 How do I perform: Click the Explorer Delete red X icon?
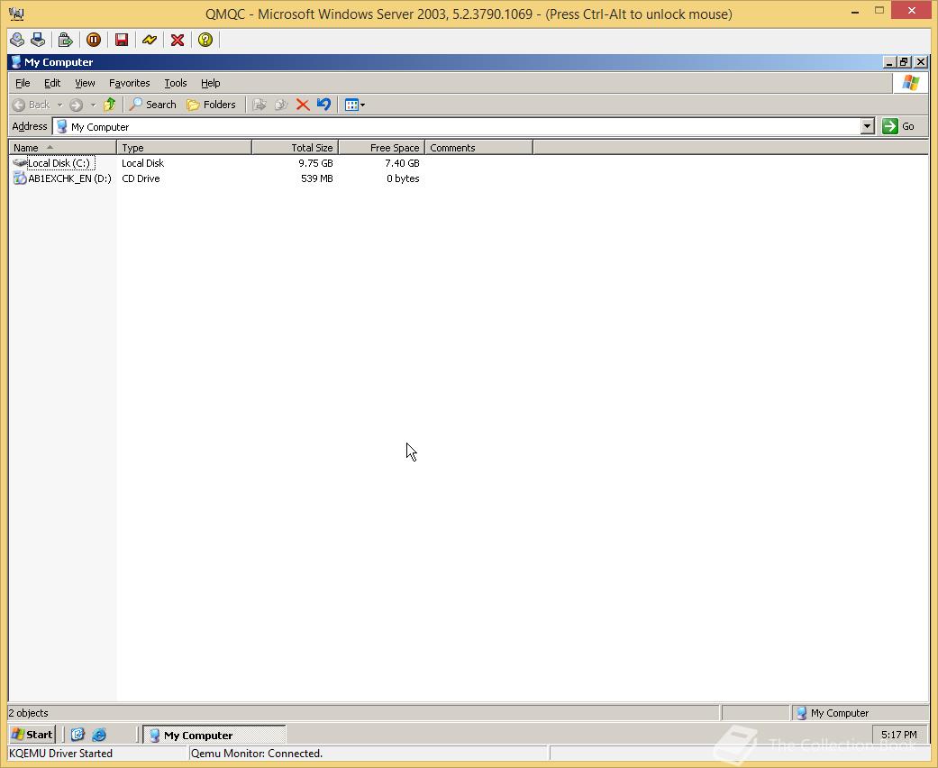coord(303,105)
